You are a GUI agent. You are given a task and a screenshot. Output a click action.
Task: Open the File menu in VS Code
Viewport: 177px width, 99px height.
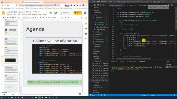tap(94, 2)
